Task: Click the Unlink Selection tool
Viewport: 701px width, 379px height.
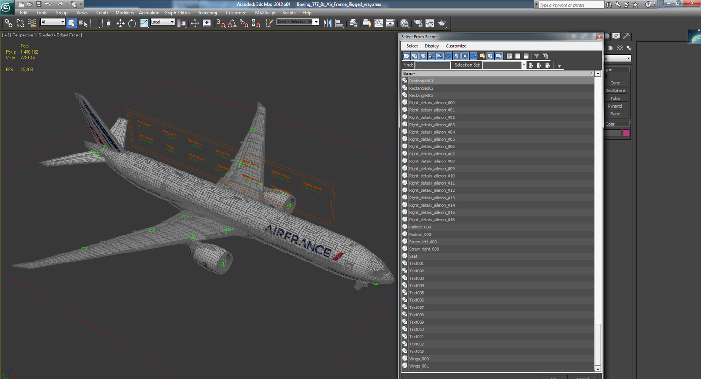Action: pyautogui.click(x=20, y=23)
